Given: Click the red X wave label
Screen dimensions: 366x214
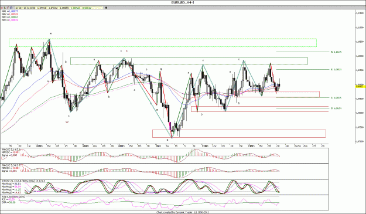Looking at the screenshot, I should pos(126,51).
